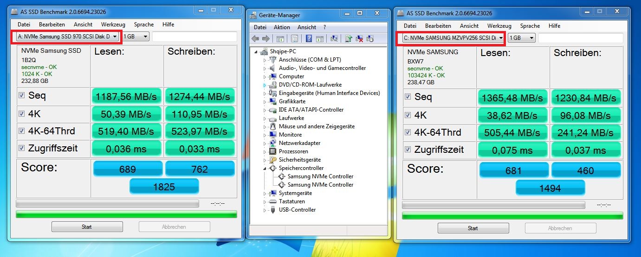641x257 pixels.
Task: Click the total score 1825 button
Action: point(164,186)
